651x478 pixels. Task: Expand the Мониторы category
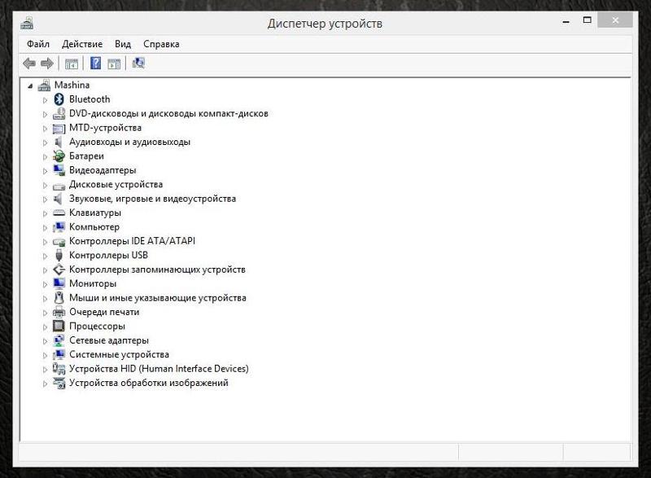[45, 284]
